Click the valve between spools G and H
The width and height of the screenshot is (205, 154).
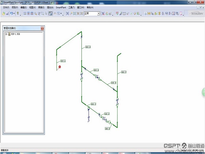[97, 77]
